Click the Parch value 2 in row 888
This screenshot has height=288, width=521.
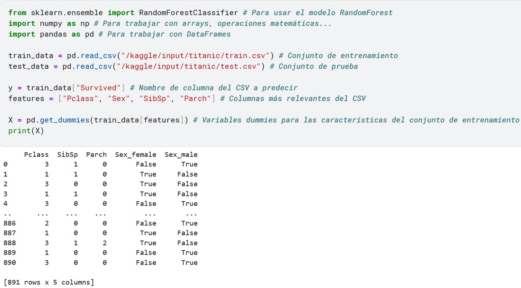click(105, 243)
